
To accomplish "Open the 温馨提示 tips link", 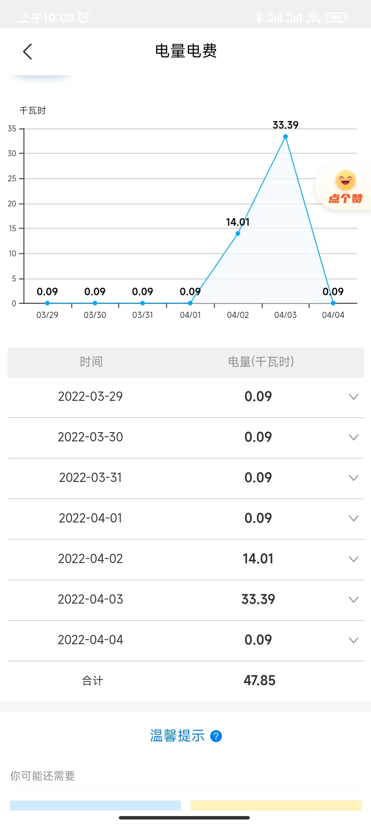I will (177, 736).
